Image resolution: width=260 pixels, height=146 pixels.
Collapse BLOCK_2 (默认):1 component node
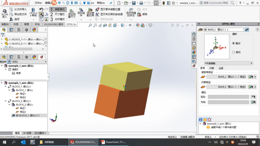click(x=5, y=101)
